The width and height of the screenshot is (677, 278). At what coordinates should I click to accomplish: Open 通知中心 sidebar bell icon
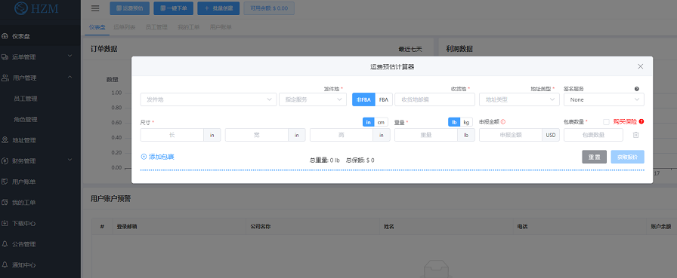[x=5, y=264]
